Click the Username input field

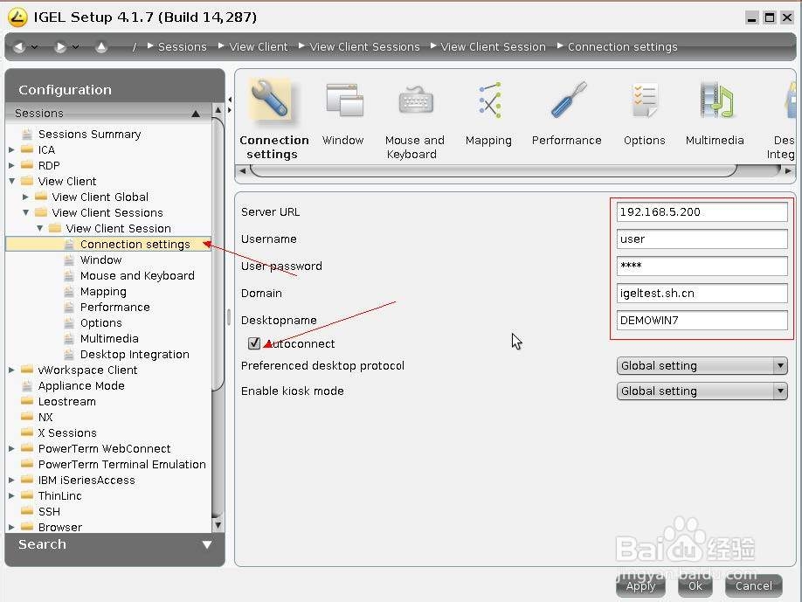point(702,239)
